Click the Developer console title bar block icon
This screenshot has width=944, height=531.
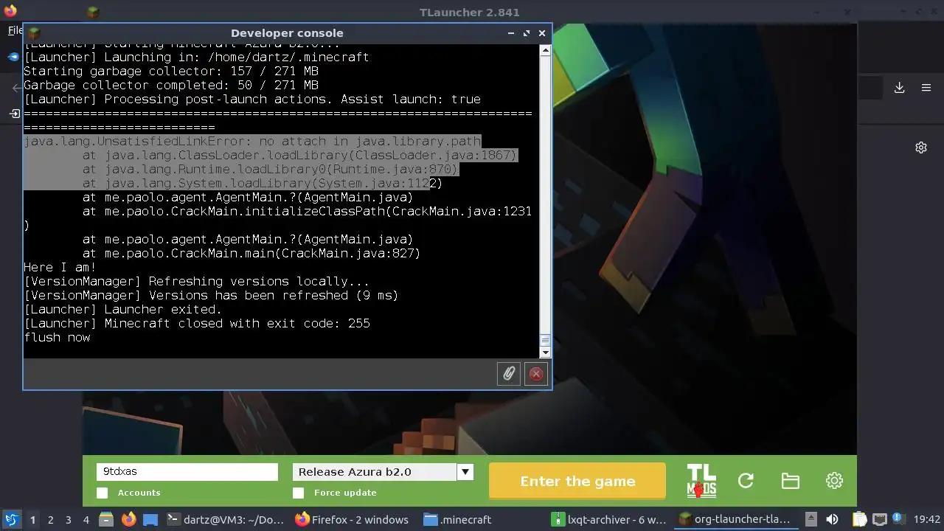click(x=33, y=33)
